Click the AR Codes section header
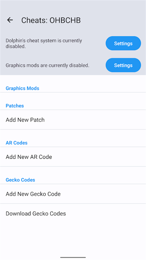This screenshot has height=260, width=146. pyautogui.click(x=16, y=143)
